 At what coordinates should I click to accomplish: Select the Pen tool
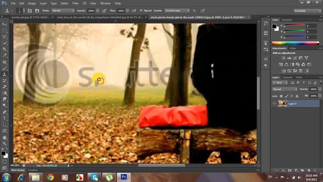(x=5, y=112)
